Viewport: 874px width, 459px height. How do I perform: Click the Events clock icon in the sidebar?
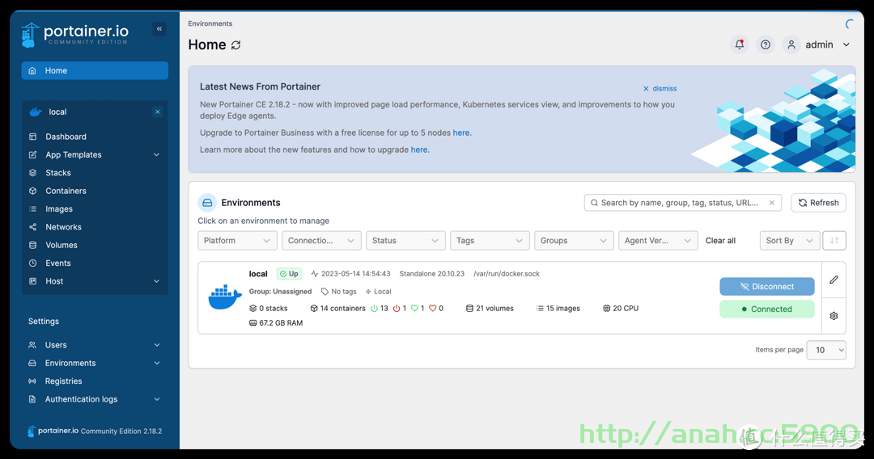click(33, 263)
